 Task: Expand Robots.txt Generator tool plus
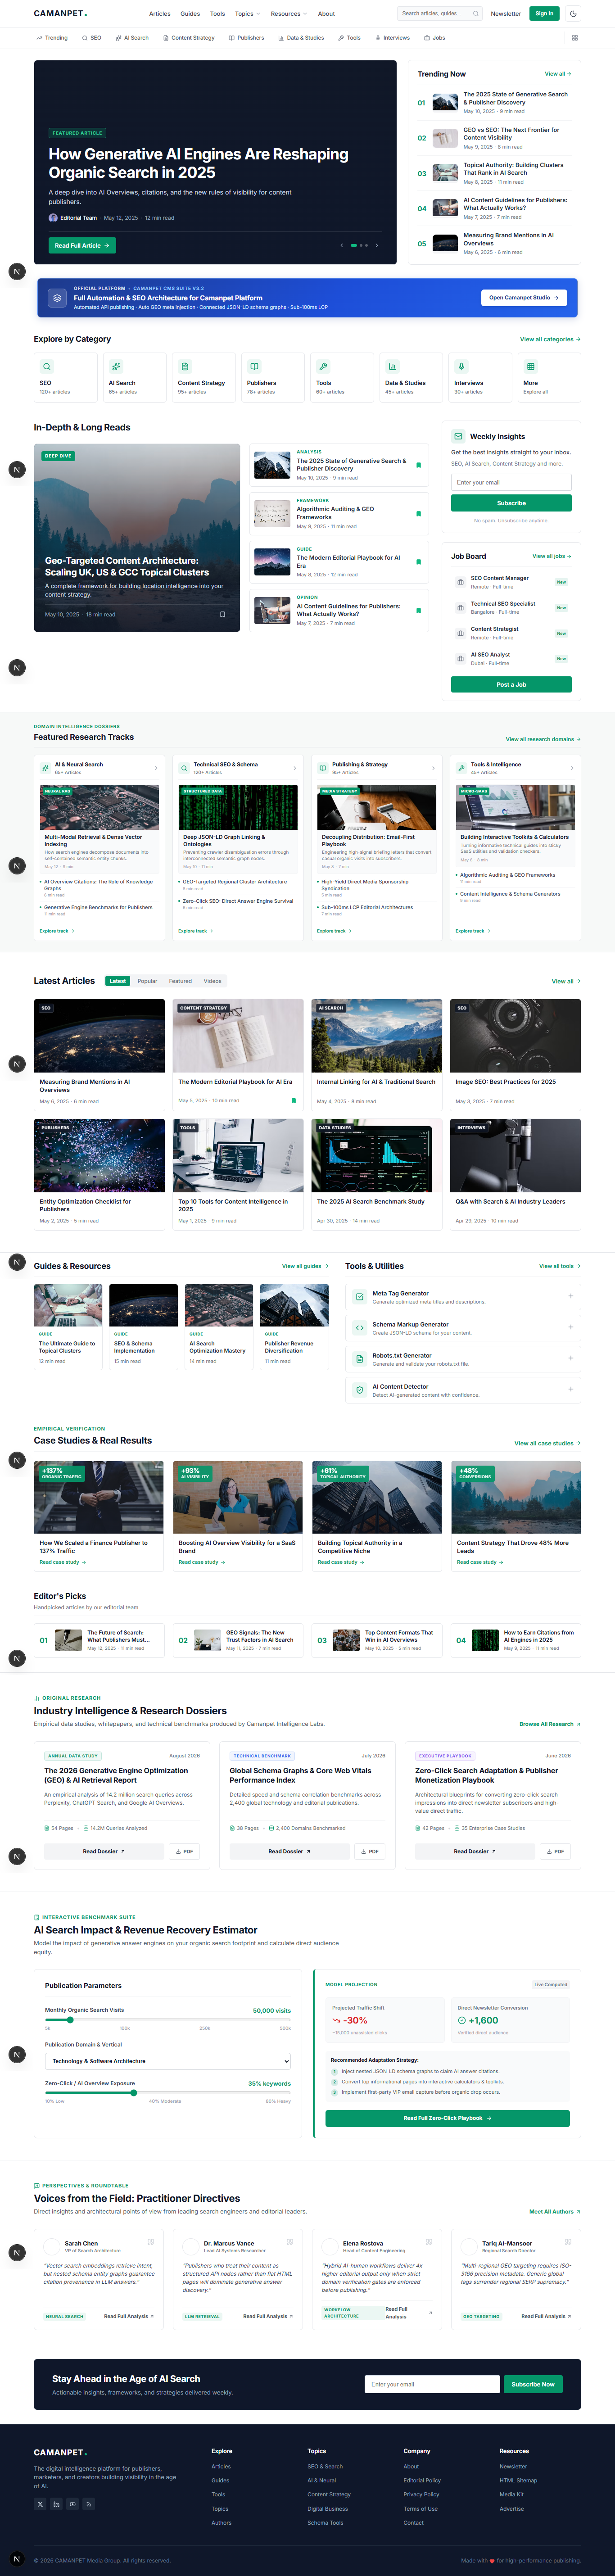click(570, 1358)
